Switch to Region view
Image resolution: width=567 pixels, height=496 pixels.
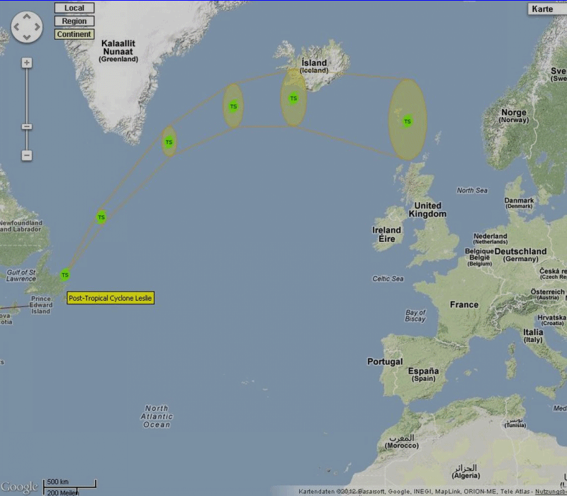[74, 21]
